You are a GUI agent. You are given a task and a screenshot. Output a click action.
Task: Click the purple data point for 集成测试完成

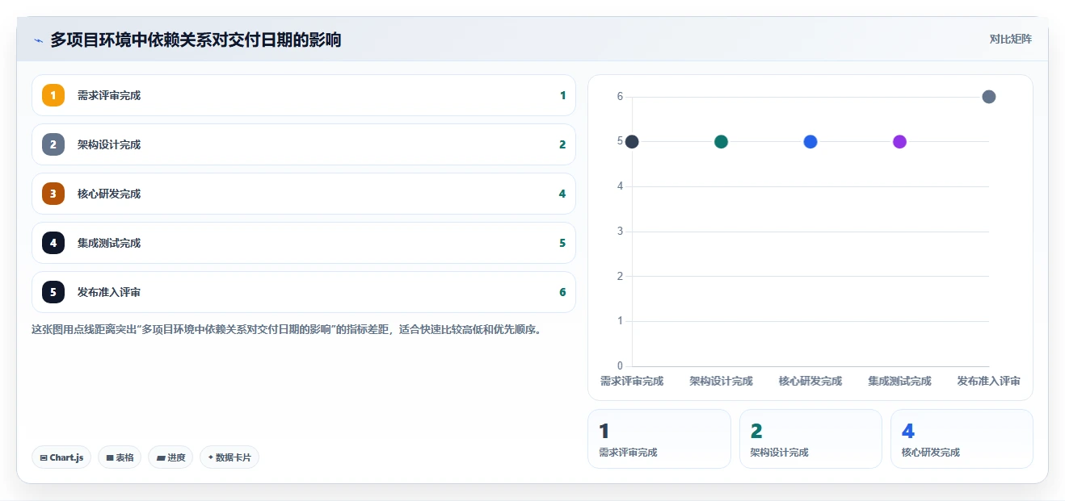899,142
